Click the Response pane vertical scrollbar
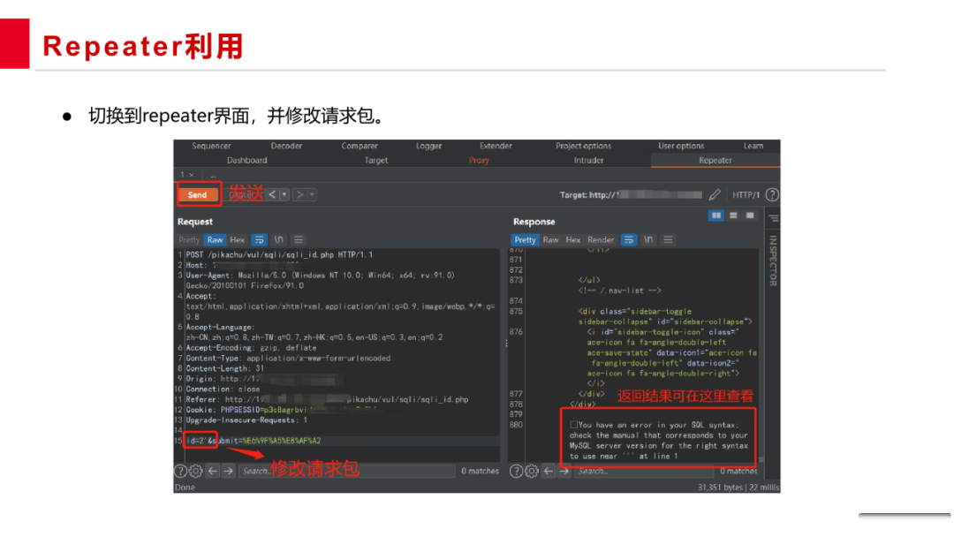954x537 pixels. click(761, 356)
